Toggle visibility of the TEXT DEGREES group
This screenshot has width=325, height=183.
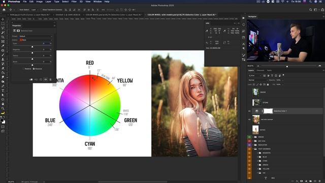(249, 149)
